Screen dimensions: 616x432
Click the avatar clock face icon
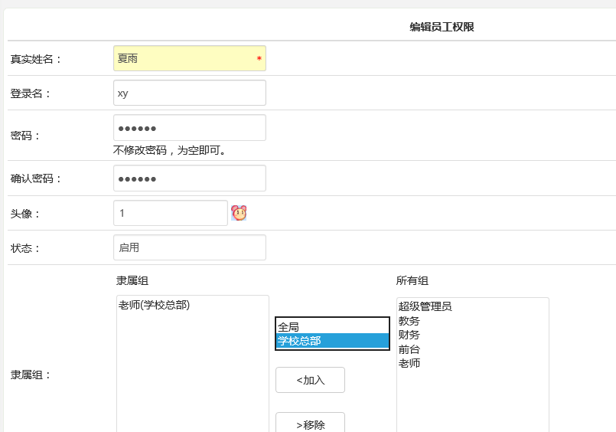click(239, 213)
